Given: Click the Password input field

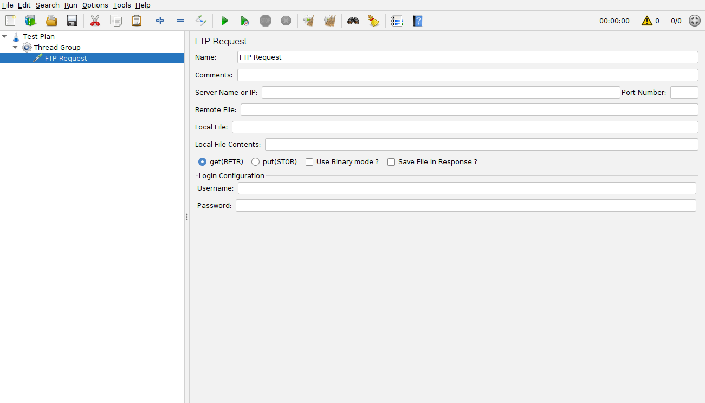Looking at the screenshot, I should click(x=466, y=205).
